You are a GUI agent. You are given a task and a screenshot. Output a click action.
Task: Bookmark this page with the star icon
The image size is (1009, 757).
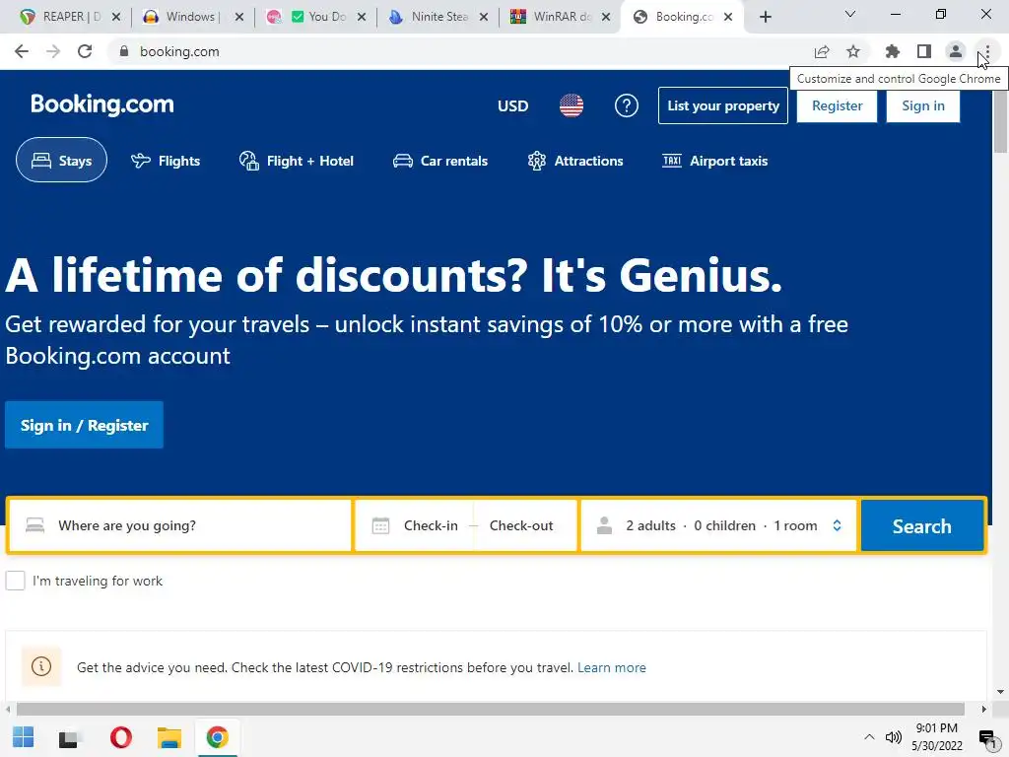tap(853, 51)
